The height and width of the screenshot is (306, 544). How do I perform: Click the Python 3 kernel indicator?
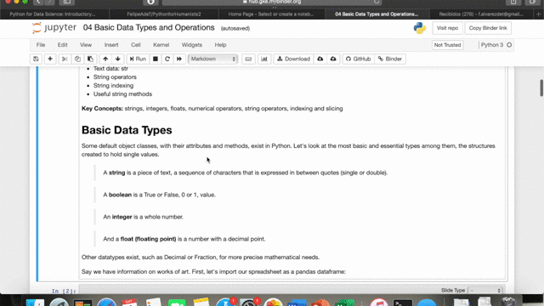492,45
